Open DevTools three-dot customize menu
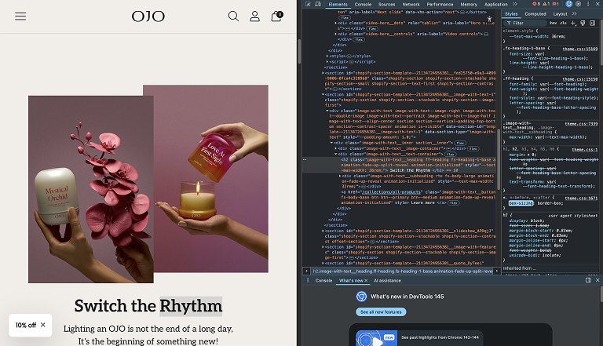Image resolution: width=603 pixels, height=346 pixels. [x=588, y=4]
